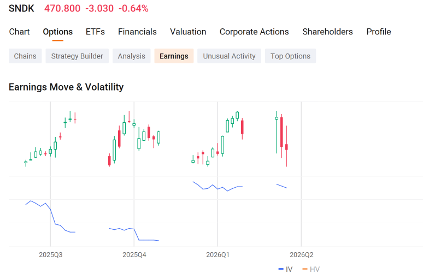Click the 2026Q2 quarter label
The image size is (423, 280).
coord(302,255)
